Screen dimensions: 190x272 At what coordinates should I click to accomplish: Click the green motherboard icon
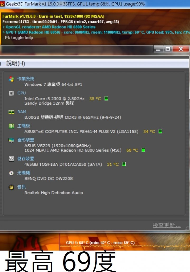(x=11, y=126)
